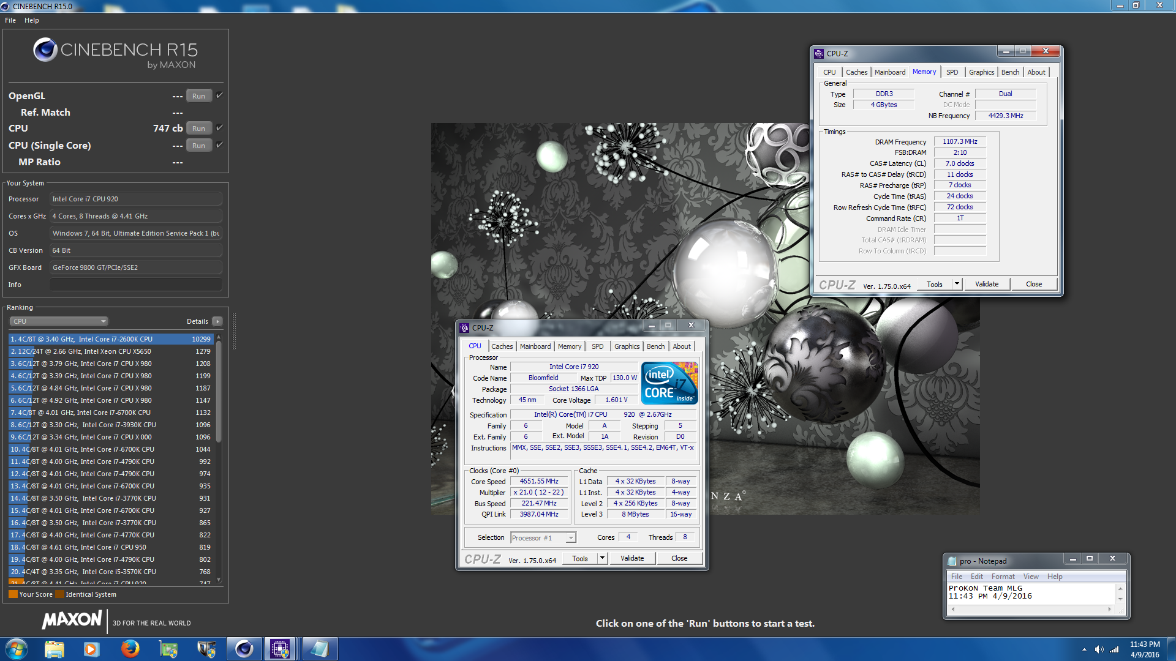Open About tab in Memory CPU-Z window
Screen dimensions: 1176x661
point(1036,72)
